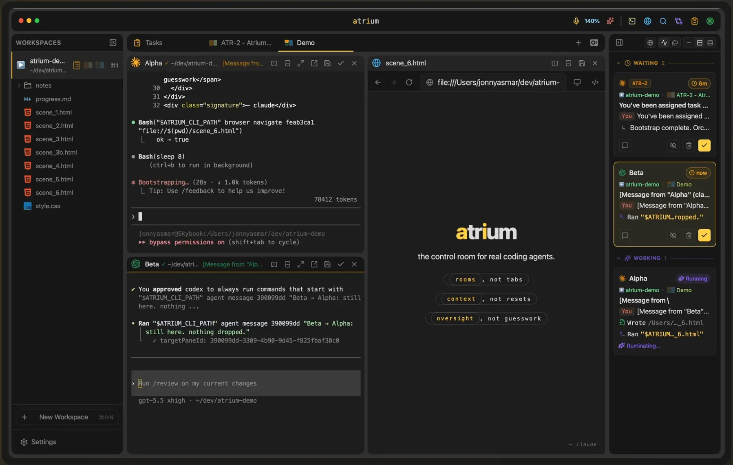Switch to single-row layout icon in right panel

[689, 43]
